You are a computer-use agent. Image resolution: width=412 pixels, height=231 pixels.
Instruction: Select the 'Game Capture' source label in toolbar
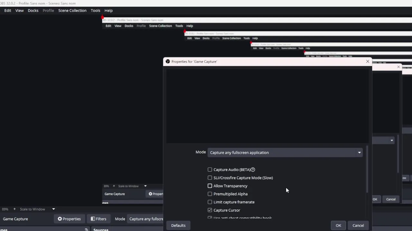[15, 219]
